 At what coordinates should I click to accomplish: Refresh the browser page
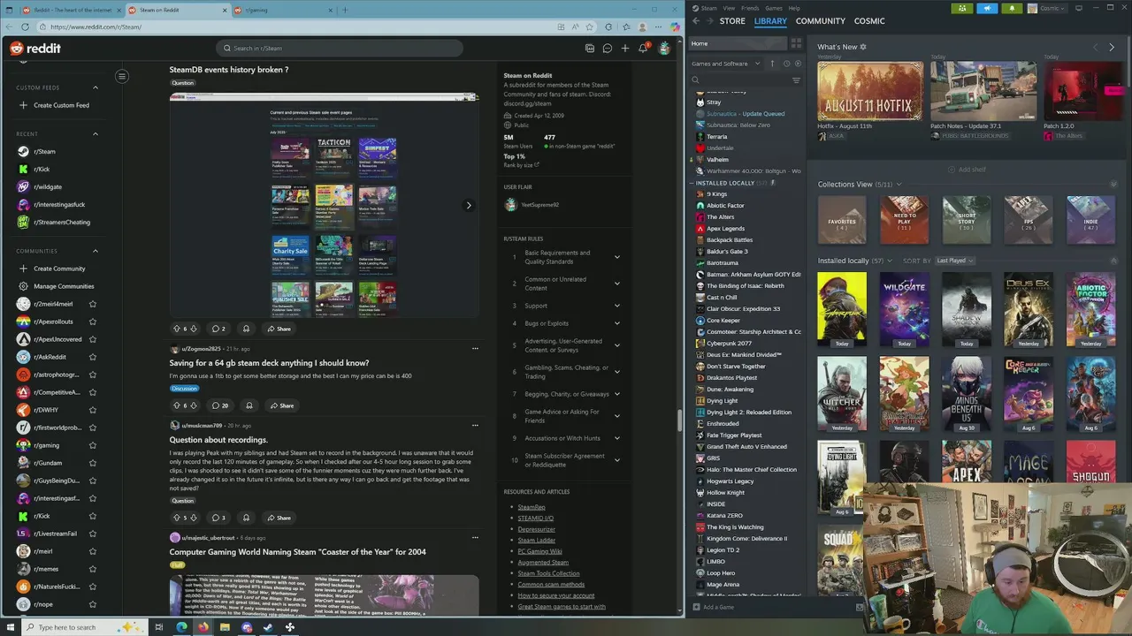[x=25, y=26]
